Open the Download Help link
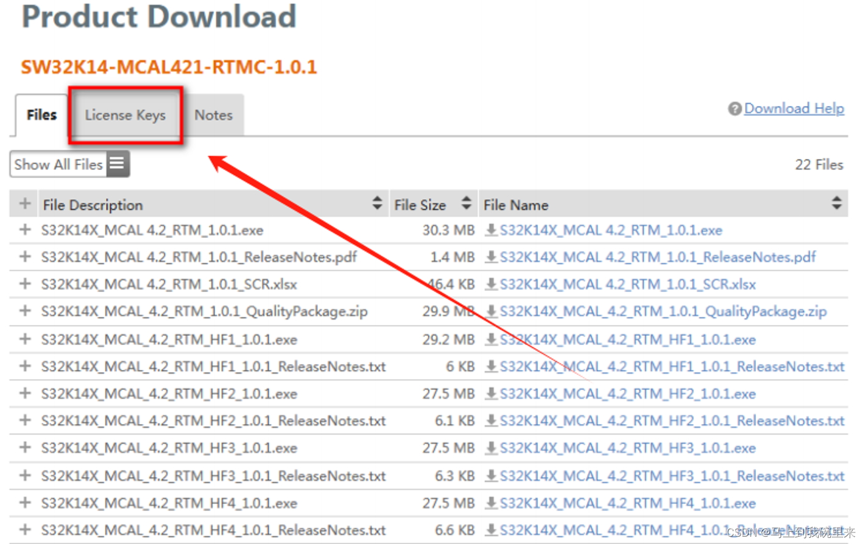The height and width of the screenshot is (544, 865). click(x=794, y=108)
